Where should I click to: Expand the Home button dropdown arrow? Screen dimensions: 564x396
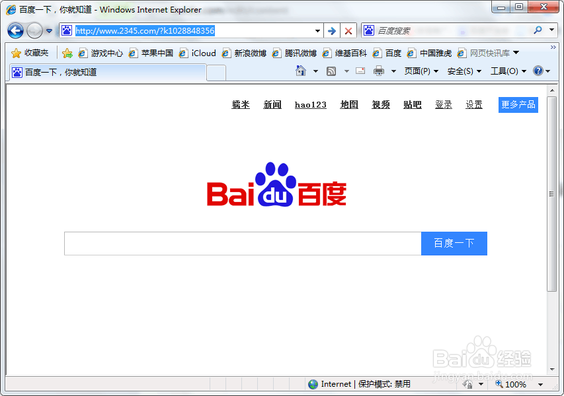tap(315, 71)
